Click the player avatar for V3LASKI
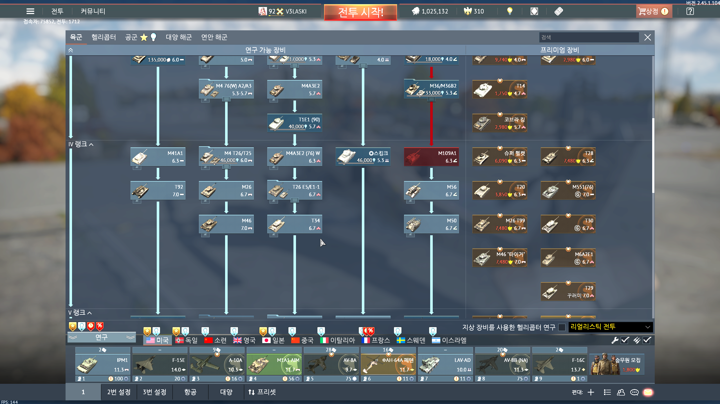This screenshot has width=720, height=404. (x=263, y=11)
